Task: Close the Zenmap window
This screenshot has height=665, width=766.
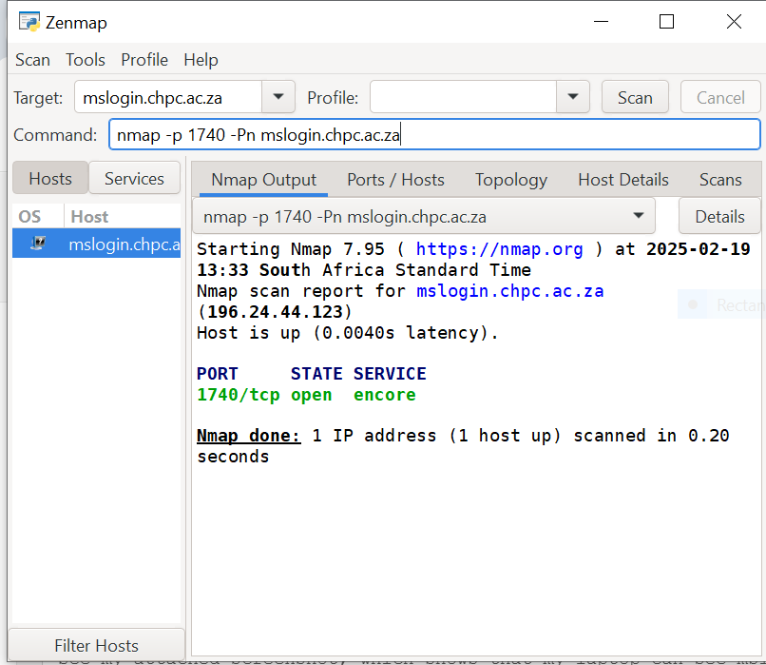Action: [x=734, y=22]
